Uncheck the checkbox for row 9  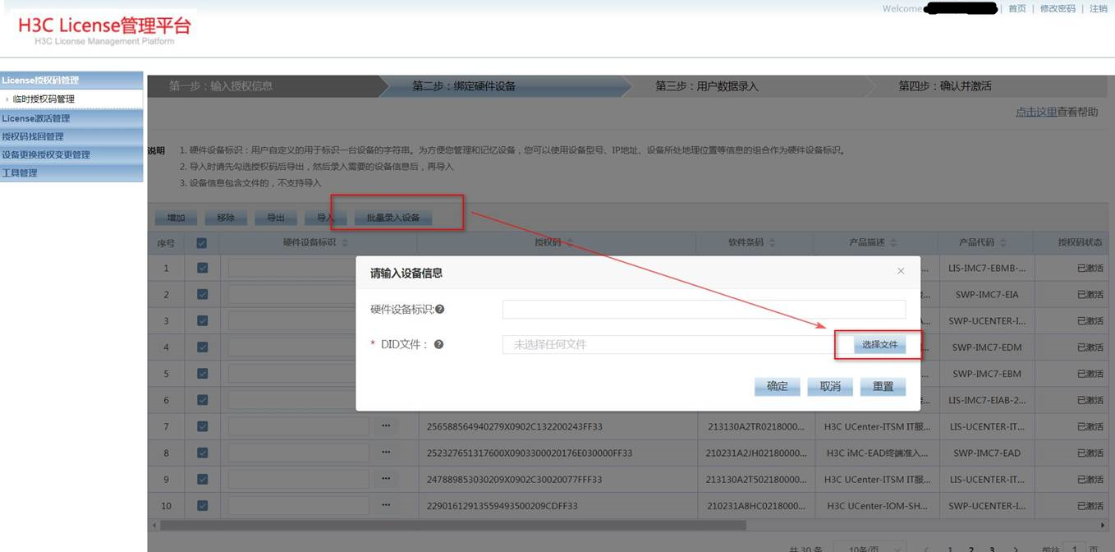(202, 479)
